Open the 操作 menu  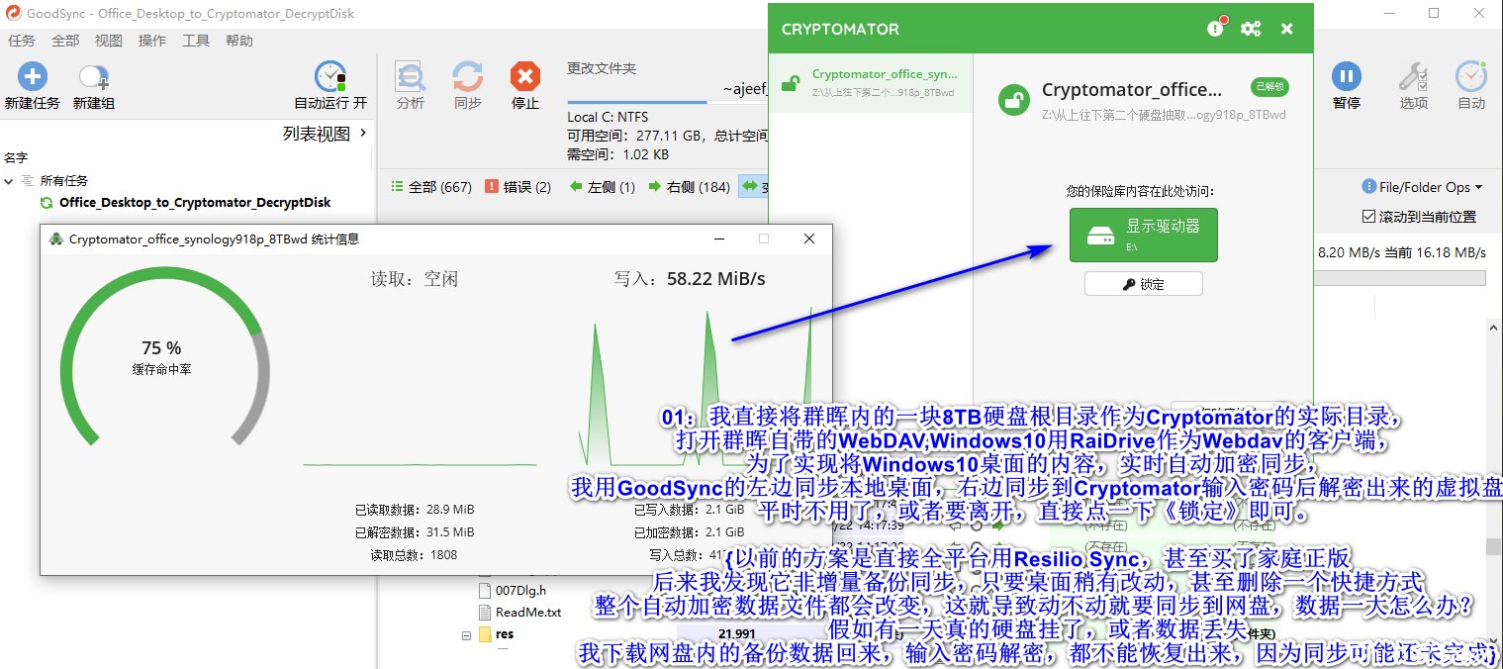(152, 41)
